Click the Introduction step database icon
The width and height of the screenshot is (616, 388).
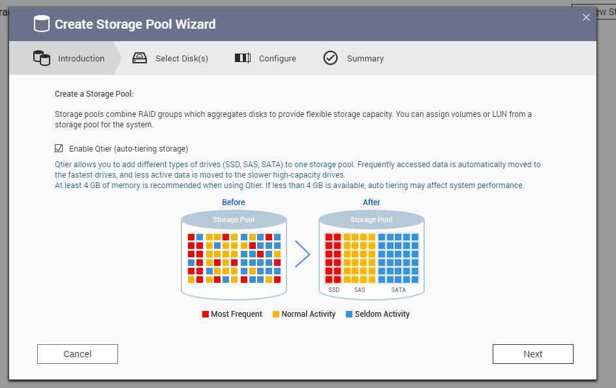[42, 58]
